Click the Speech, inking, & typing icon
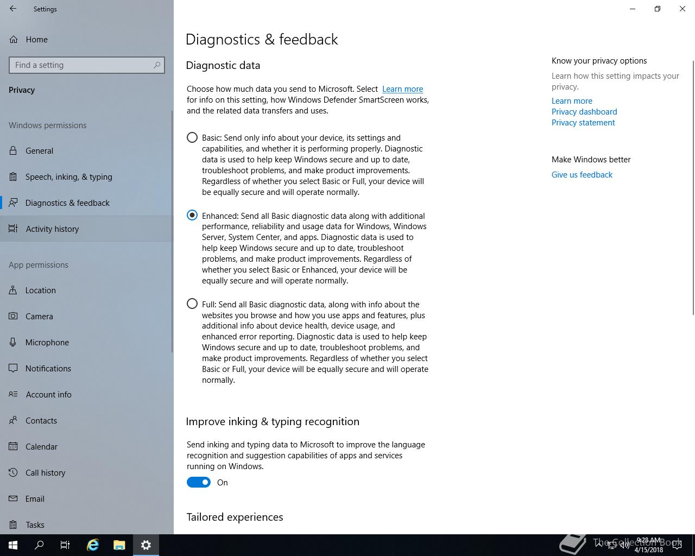The width and height of the screenshot is (695, 556). (13, 176)
